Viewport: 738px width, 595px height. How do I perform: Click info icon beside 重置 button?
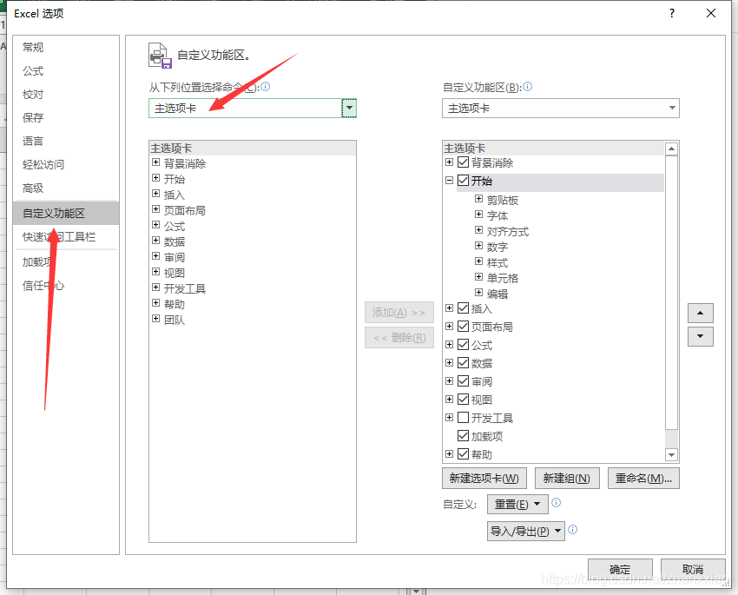coord(556,503)
